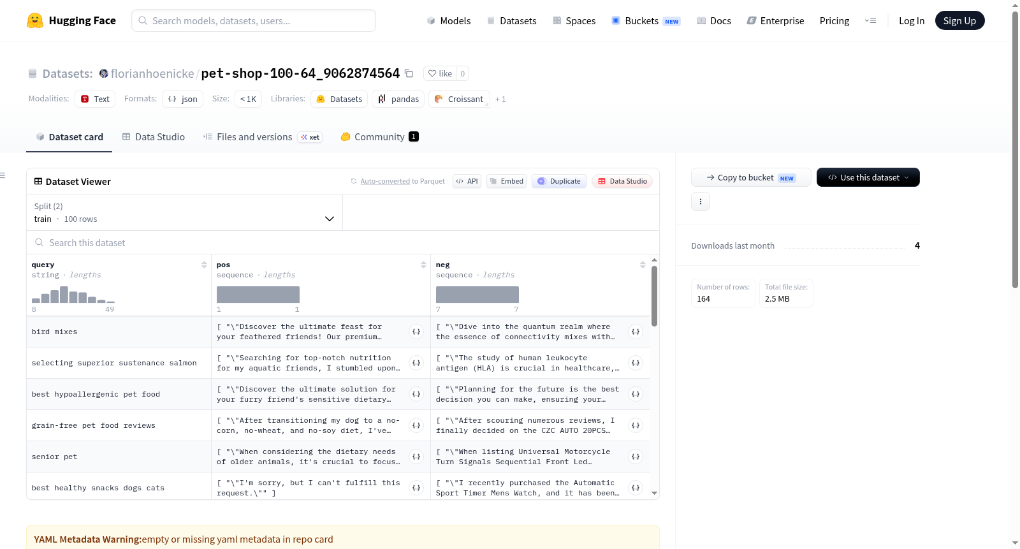This screenshot has width=1020, height=549.
Task: Click the Datasets breadcrumb link
Action: [x=68, y=73]
